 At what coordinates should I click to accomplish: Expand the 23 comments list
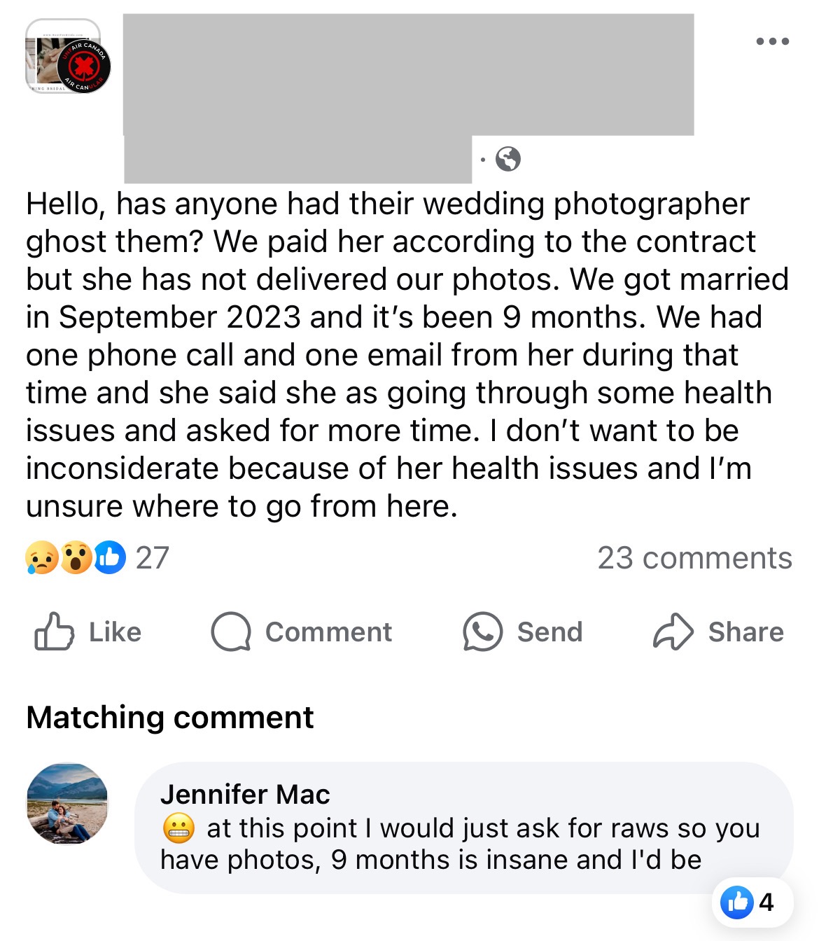(694, 557)
